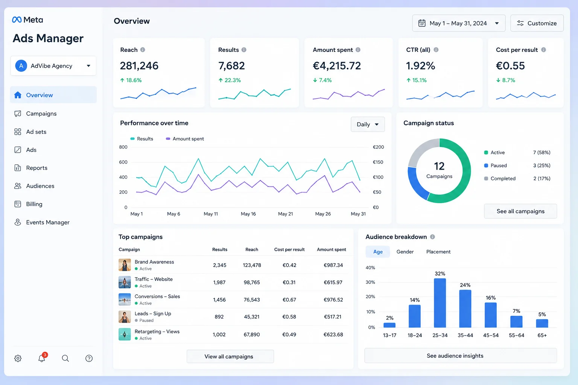
Task: Click the Active green legend swatch
Action: coord(486,153)
